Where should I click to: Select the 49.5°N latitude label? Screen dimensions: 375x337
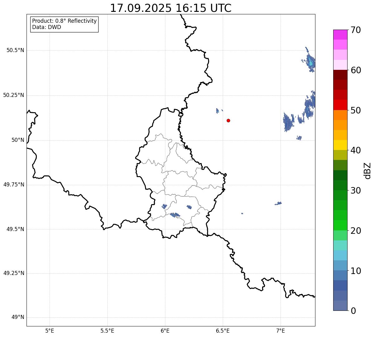[x=15, y=229]
